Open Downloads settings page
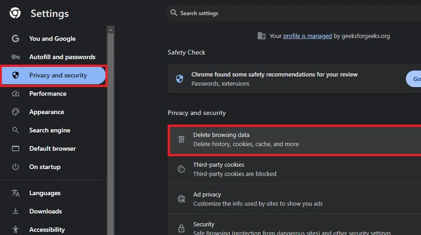This screenshot has height=235, width=421. 45,211
